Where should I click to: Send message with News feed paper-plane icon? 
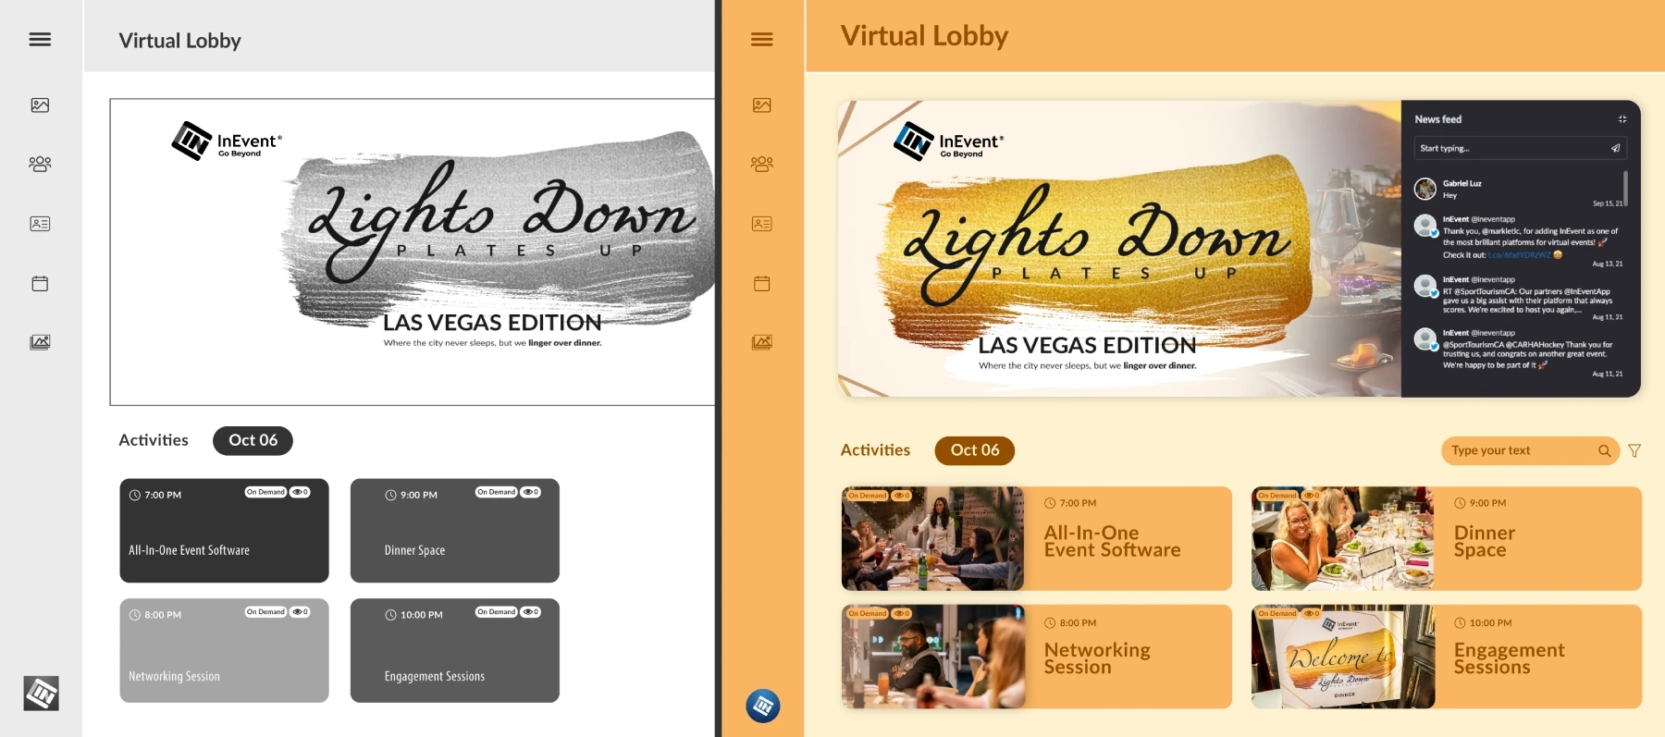pyautogui.click(x=1615, y=148)
